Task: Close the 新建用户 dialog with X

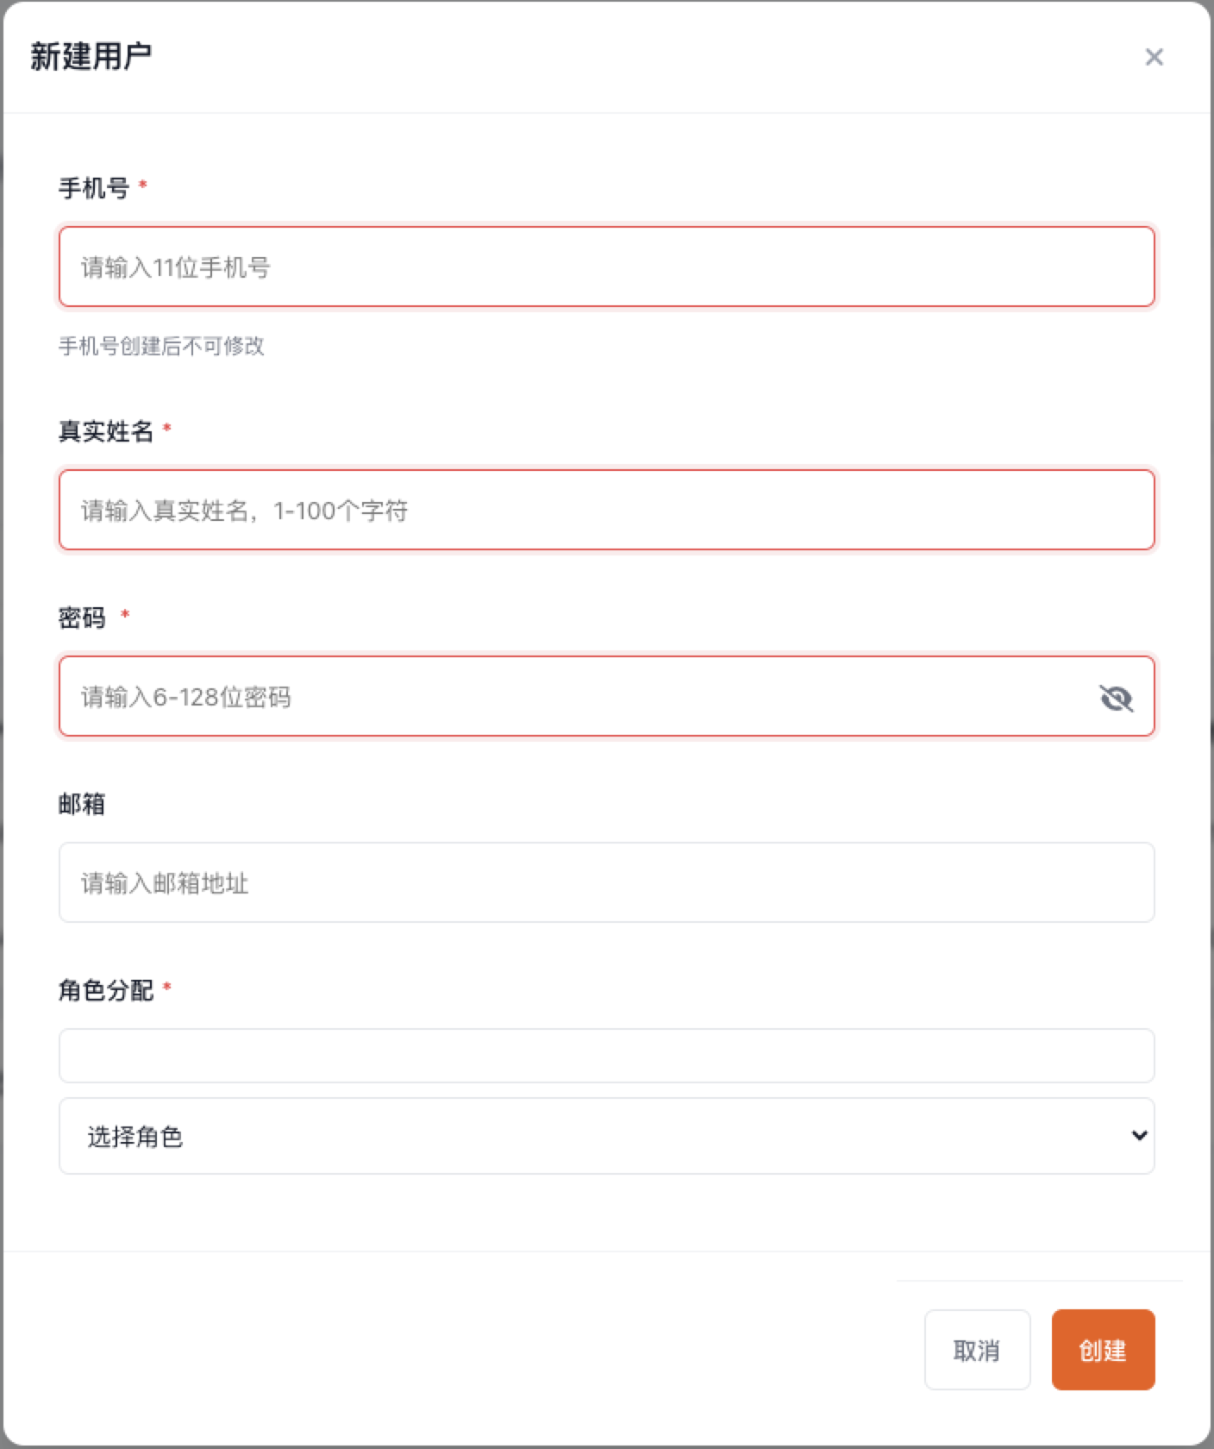Action: [1154, 57]
